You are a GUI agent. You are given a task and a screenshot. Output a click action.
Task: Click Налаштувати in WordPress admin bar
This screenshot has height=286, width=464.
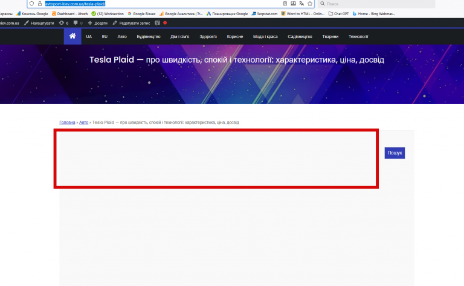tap(39, 23)
